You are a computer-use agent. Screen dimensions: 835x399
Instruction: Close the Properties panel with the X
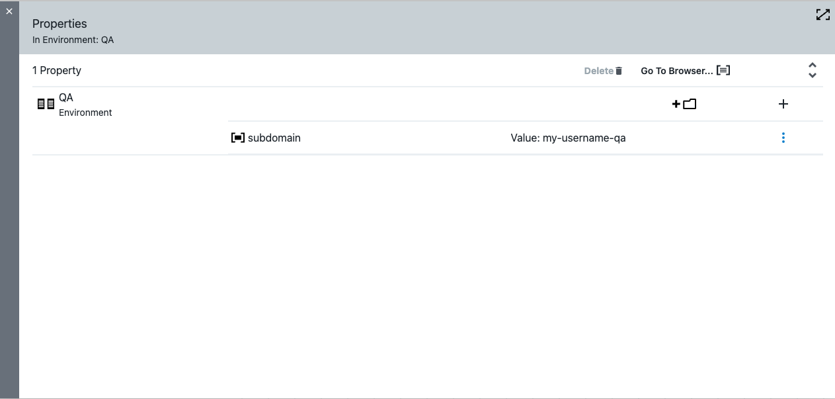coord(9,11)
